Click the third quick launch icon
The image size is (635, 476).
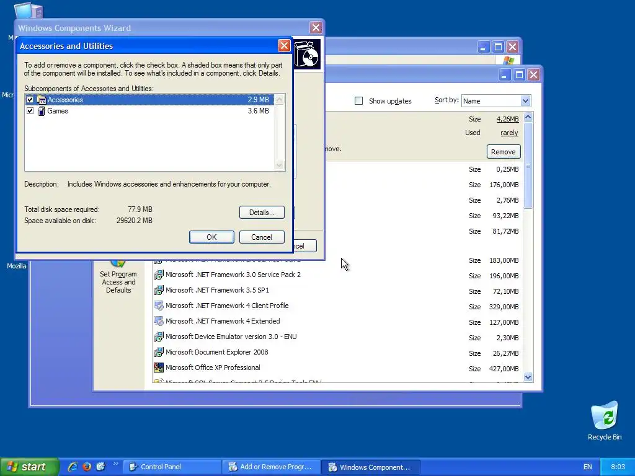pos(101,467)
